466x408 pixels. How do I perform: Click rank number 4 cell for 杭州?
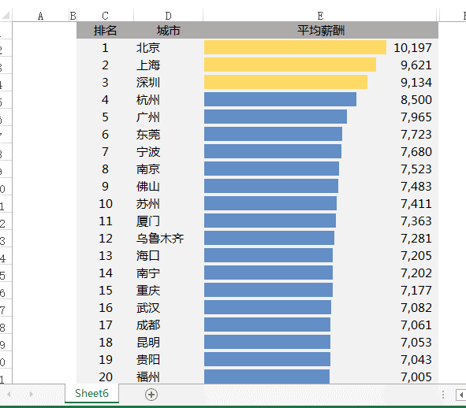(x=105, y=99)
